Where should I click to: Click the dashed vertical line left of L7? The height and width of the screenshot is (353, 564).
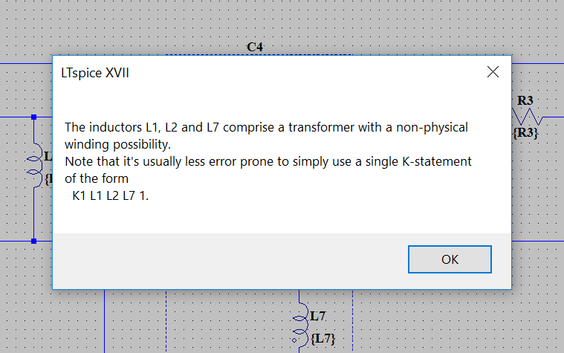(166, 321)
